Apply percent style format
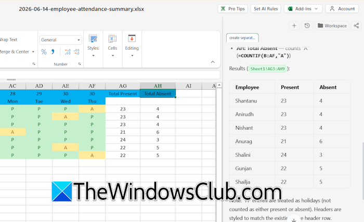This screenshot has width=364, height=222. [x=44, y=52]
